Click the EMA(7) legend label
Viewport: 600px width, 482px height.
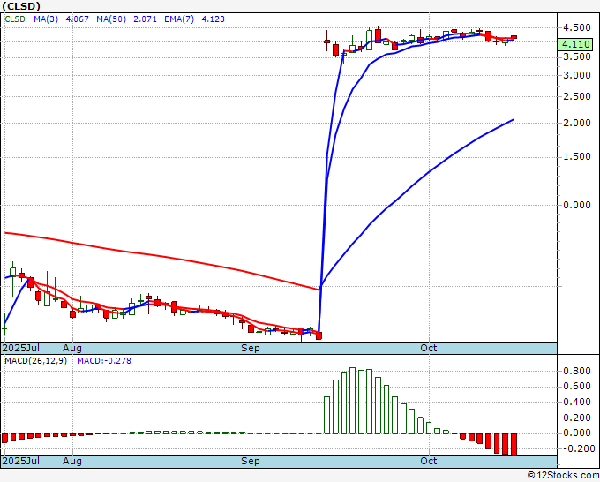click(x=179, y=19)
